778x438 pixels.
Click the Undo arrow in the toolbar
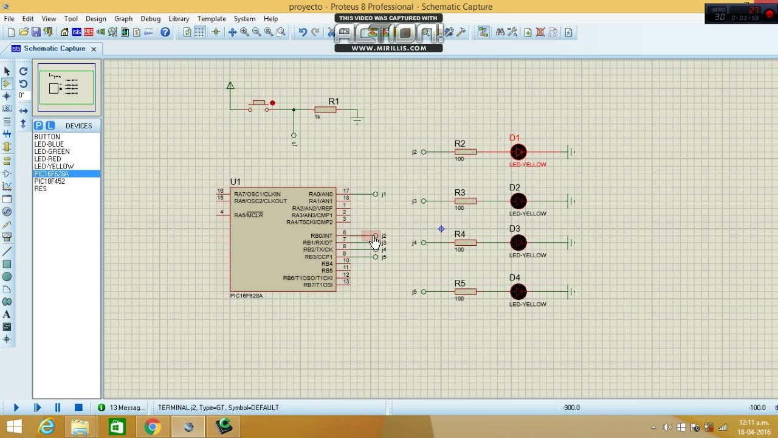[302, 32]
